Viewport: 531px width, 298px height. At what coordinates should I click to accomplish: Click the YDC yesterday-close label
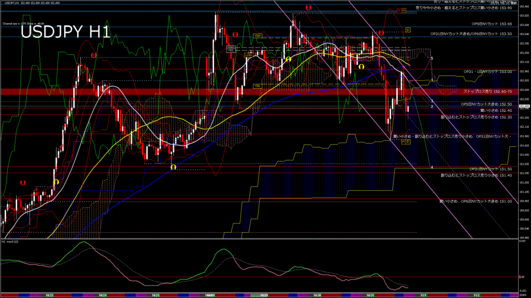[231, 50]
